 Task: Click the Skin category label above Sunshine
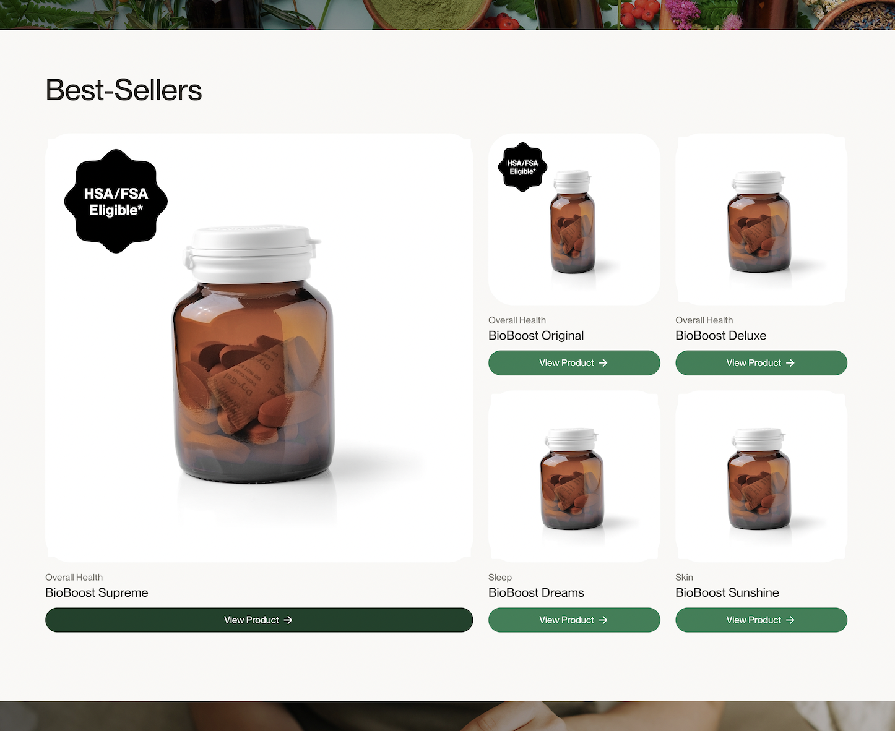684,577
